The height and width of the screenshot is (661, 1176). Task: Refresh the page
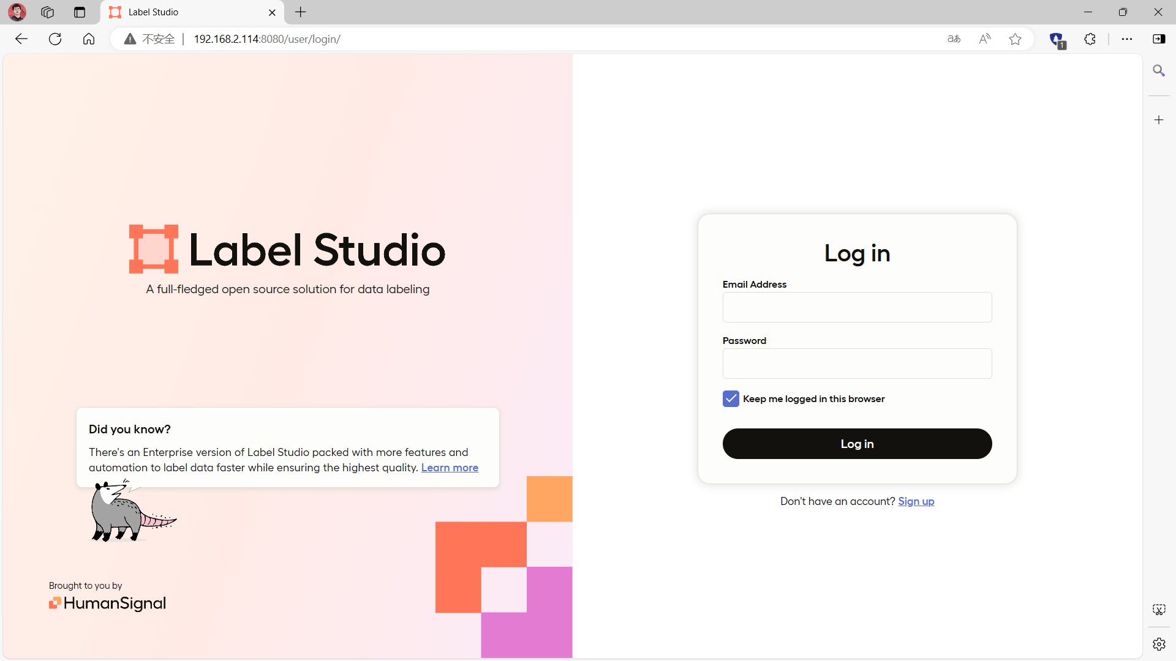(x=55, y=39)
